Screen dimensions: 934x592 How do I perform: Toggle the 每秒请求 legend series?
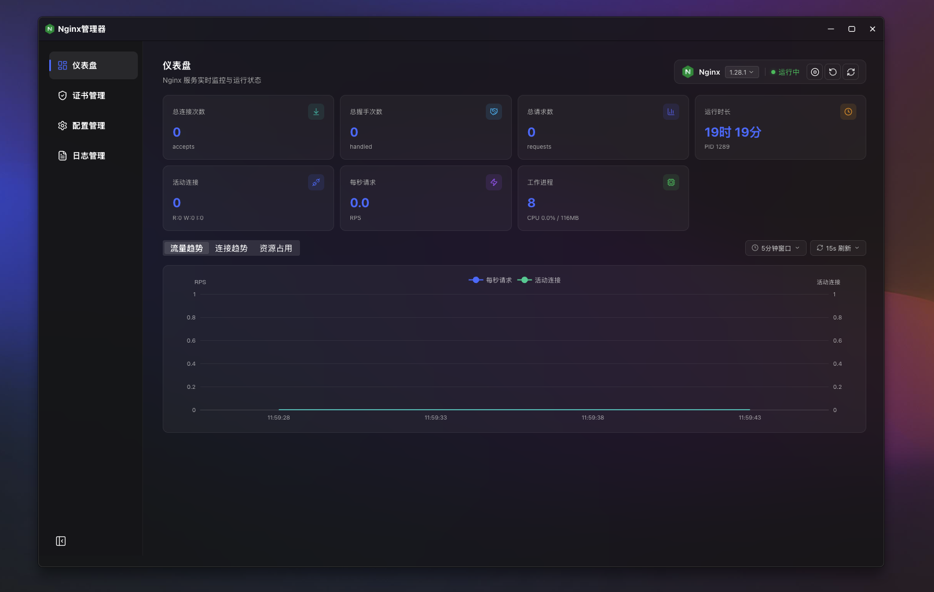tap(490, 280)
